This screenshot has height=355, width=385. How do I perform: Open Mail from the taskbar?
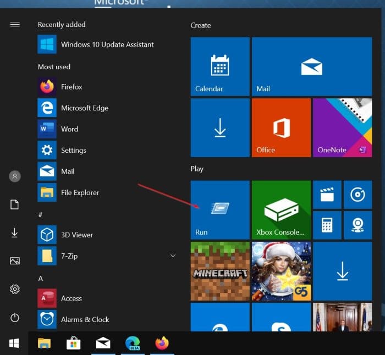103,343
